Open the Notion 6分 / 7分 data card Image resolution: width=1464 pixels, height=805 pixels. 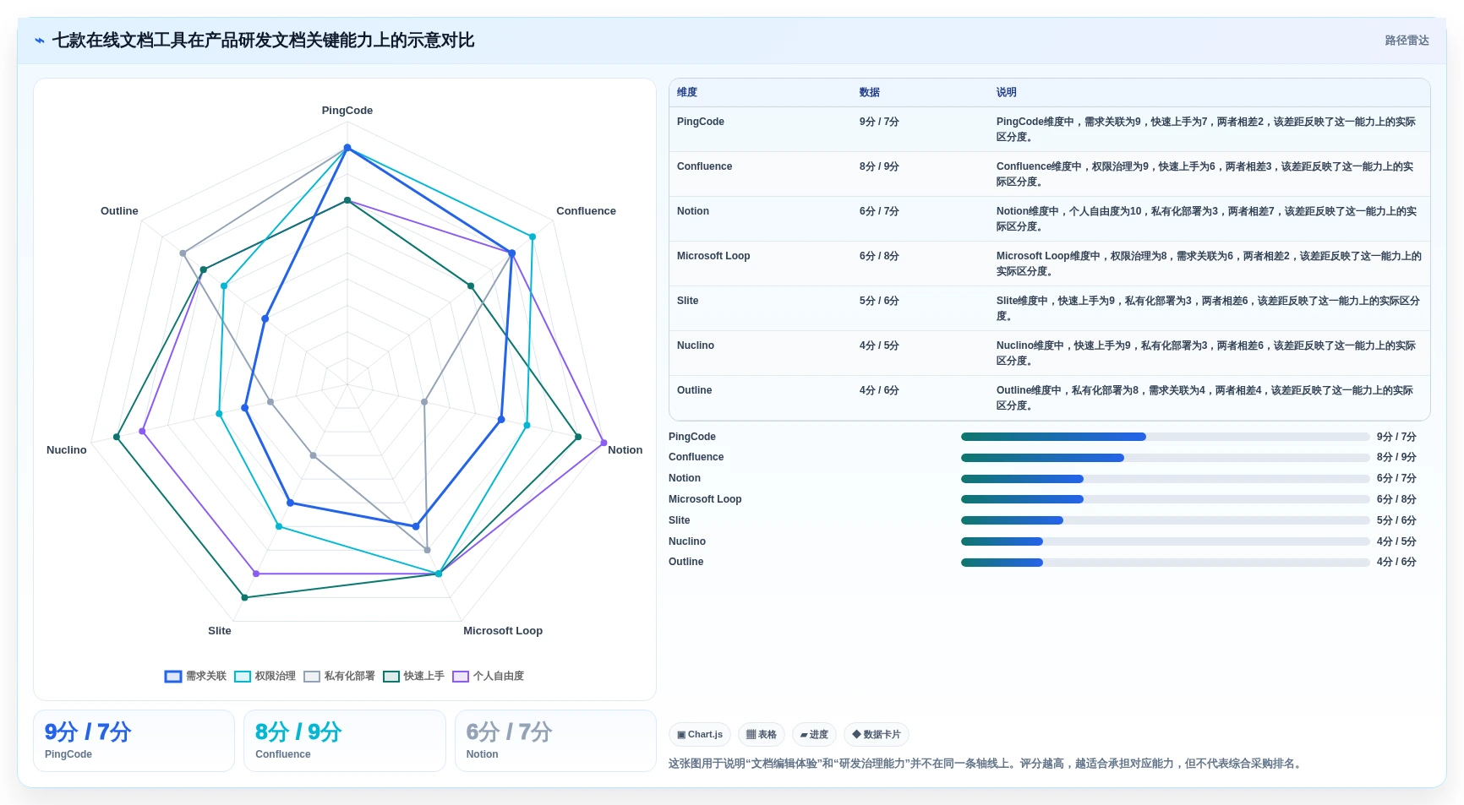pyautogui.click(x=555, y=741)
